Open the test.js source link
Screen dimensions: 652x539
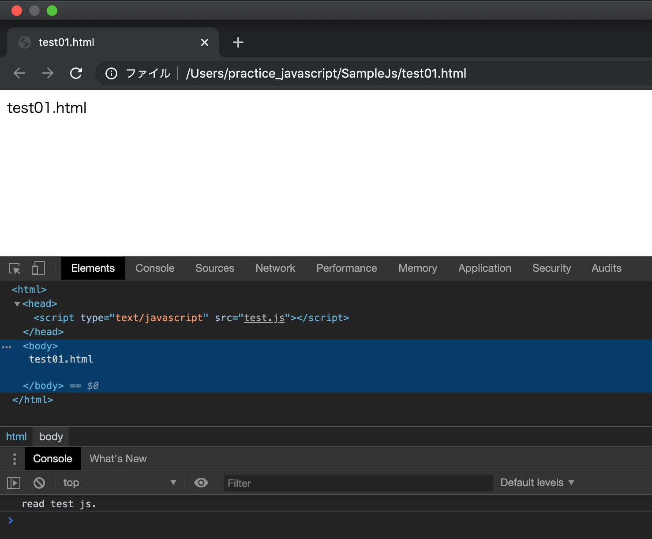pyautogui.click(x=264, y=318)
